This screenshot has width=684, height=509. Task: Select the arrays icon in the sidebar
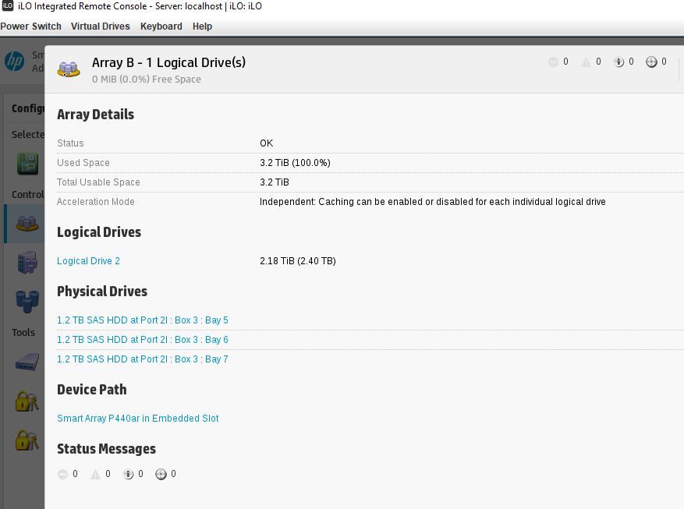click(27, 223)
